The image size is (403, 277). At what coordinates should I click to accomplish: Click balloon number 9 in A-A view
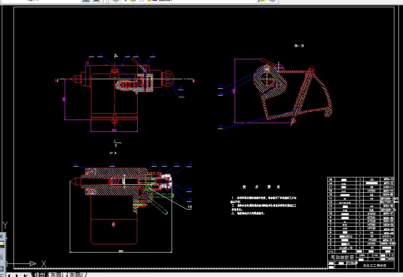(113, 164)
